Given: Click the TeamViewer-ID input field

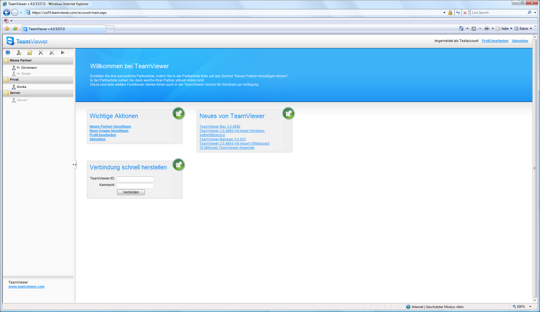Looking at the screenshot, I should tap(135, 179).
